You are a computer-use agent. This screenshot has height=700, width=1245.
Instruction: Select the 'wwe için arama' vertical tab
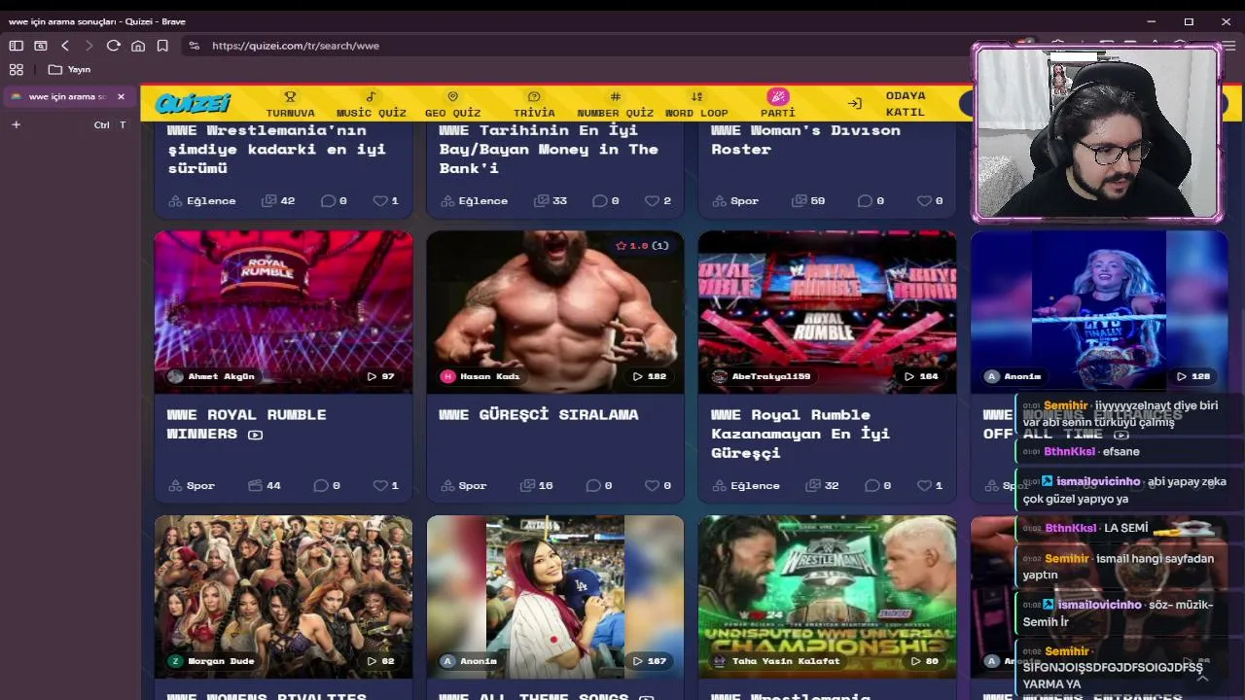pos(67,97)
